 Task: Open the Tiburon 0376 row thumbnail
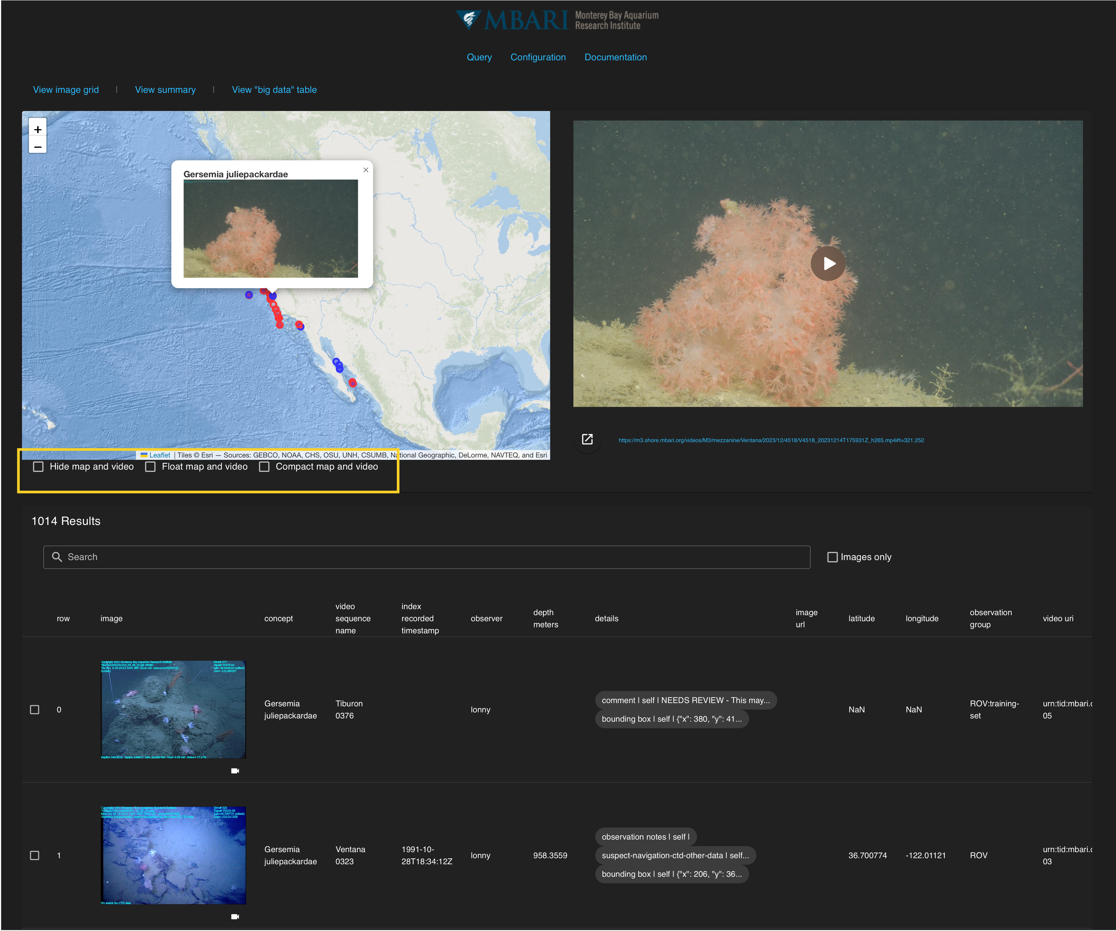[x=173, y=709]
